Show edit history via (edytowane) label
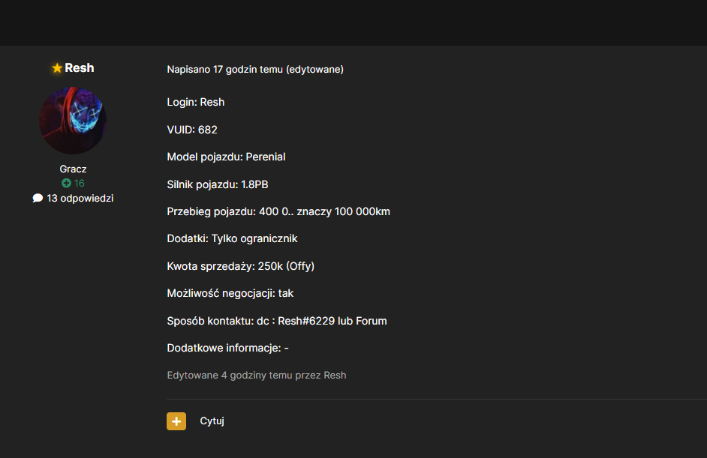The width and height of the screenshot is (707, 458). click(314, 70)
